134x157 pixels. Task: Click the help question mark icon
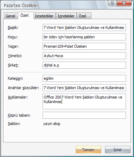coord(112,3)
